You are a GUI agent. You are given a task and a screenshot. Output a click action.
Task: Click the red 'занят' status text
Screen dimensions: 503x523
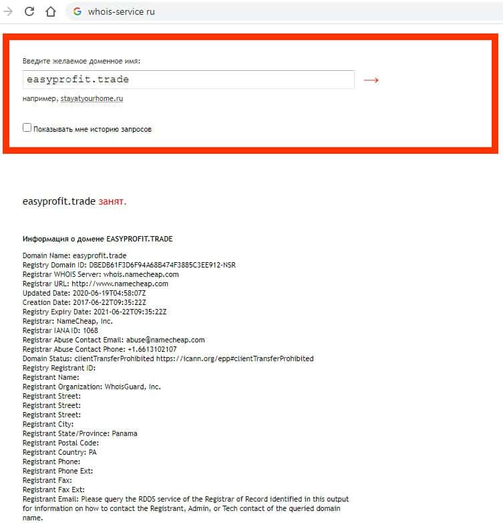tap(112, 201)
